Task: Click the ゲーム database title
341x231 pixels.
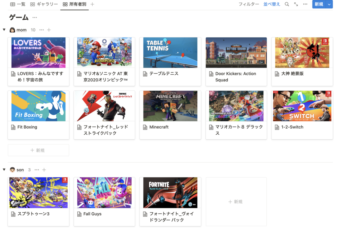Action: (x=19, y=17)
